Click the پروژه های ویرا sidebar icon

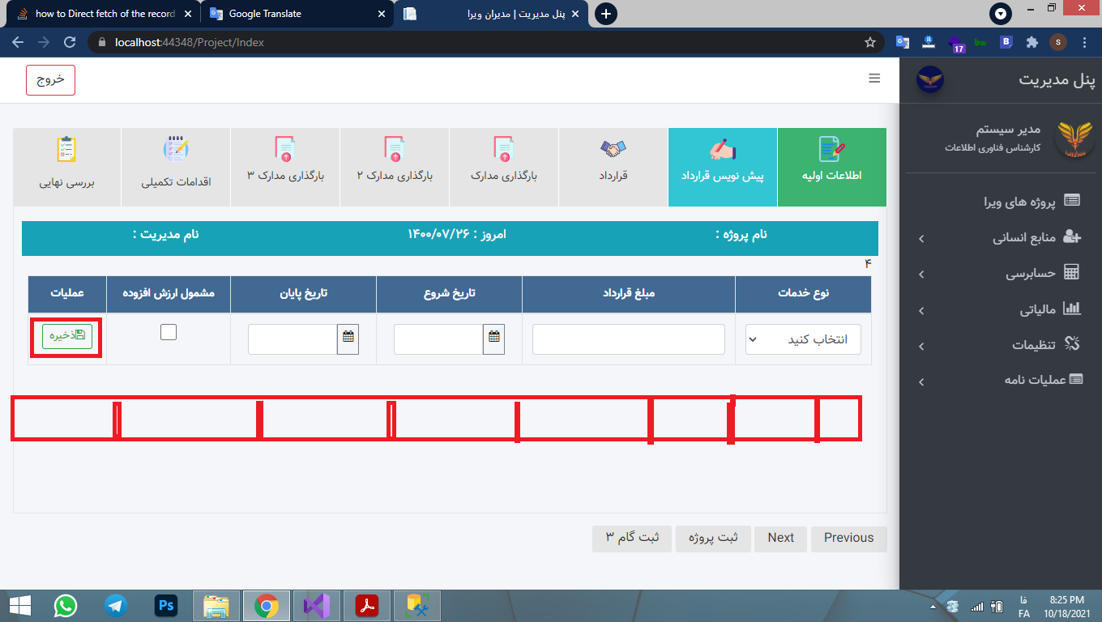1072,202
